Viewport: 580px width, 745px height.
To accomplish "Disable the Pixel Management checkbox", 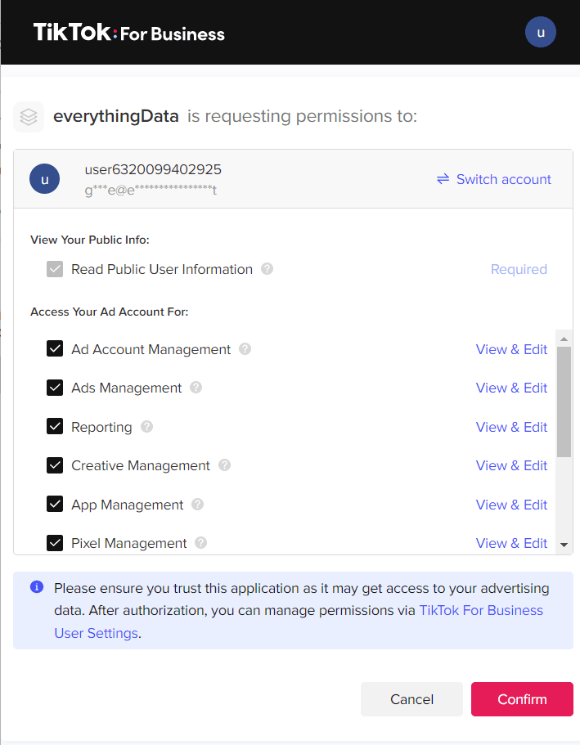I will point(55,543).
